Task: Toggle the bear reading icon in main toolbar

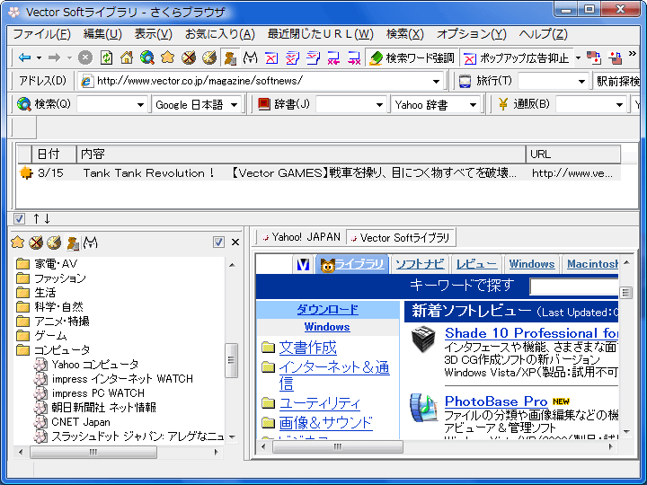Action: click(x=230, y=57)
